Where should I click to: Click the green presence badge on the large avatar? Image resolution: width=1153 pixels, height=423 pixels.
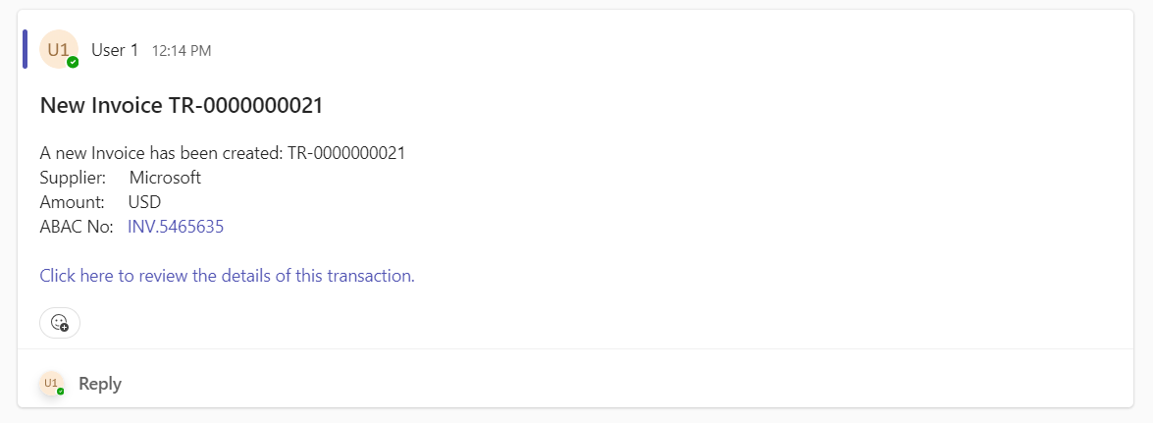[73, 62]
